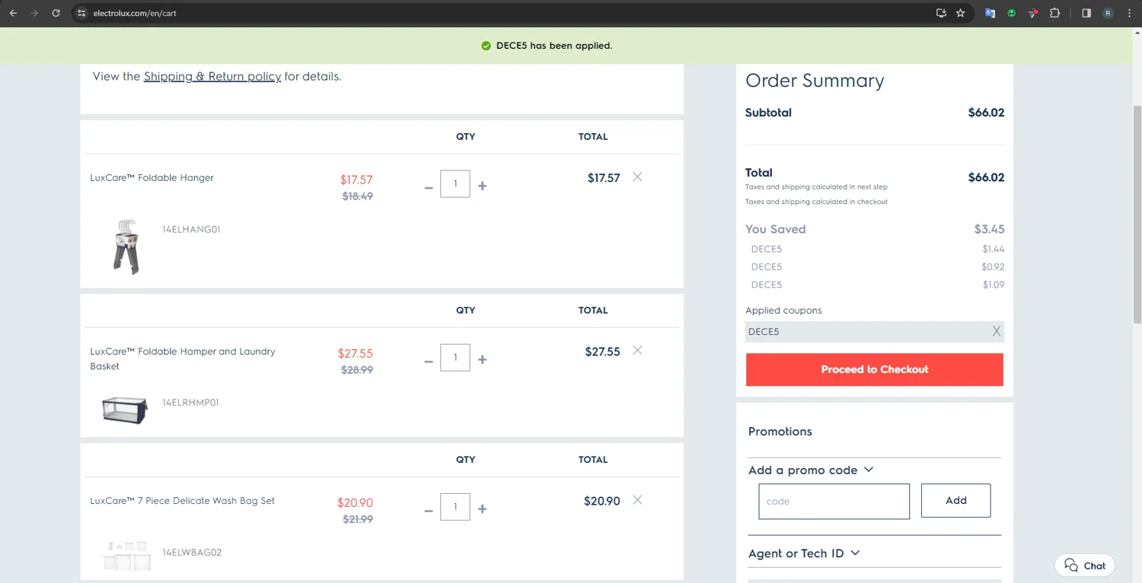Open the browser extensions puzzle icon
The width and height of the screenshot is (1142, 583).
pos(1054,13)
